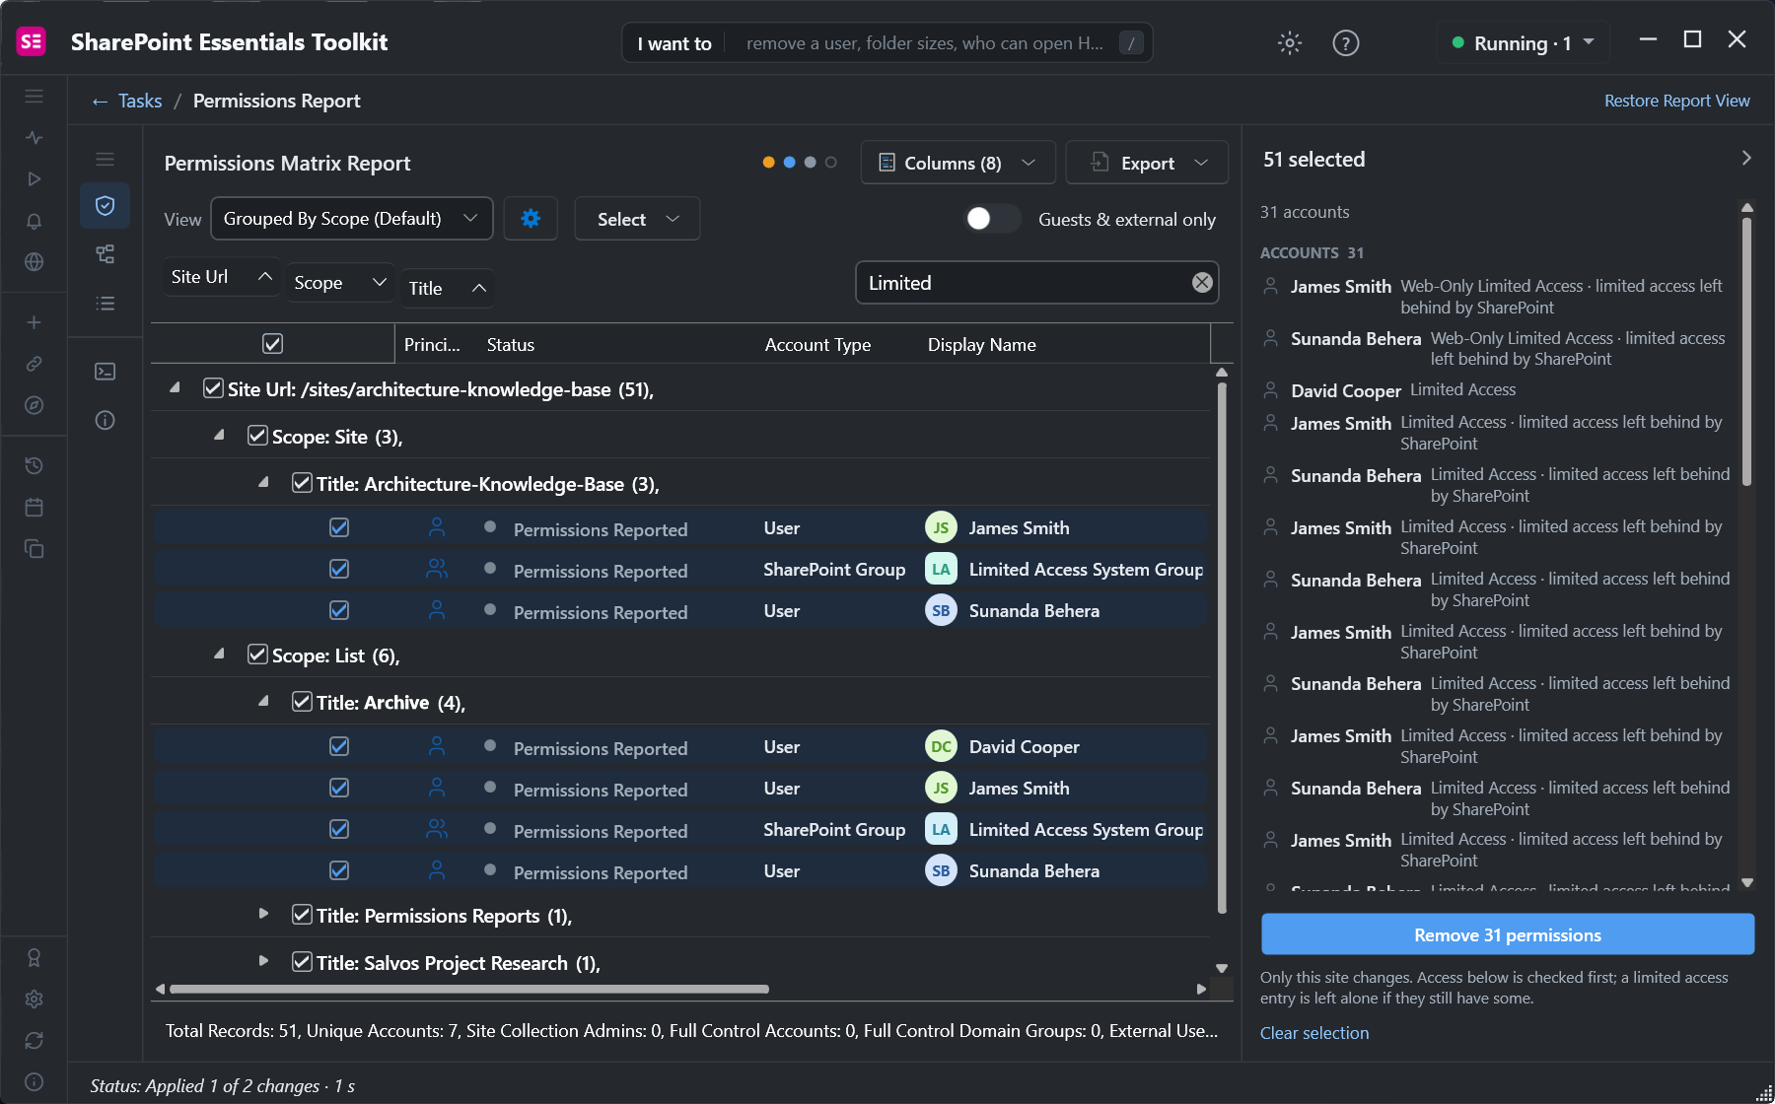The image size is (1775, 1104).
Task: Toggle the light/dark theme sun icon
Action: 1290,43
